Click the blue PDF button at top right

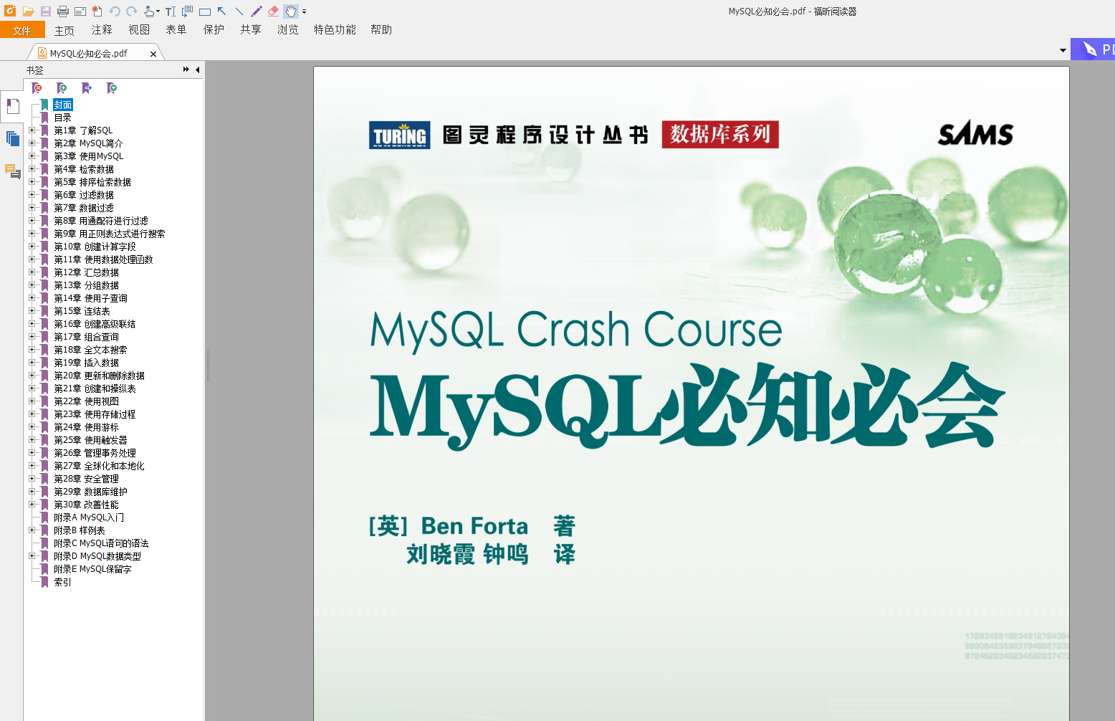(x=1094, y=49)
